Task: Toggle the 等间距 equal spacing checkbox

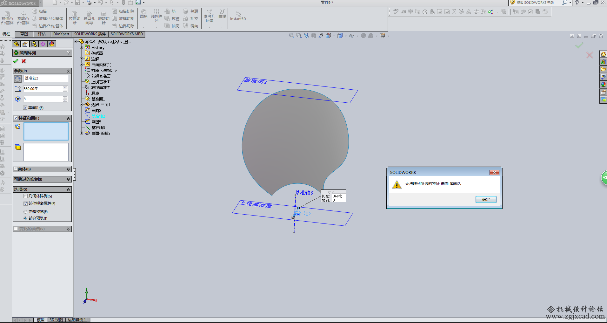Action: (25, 108)
